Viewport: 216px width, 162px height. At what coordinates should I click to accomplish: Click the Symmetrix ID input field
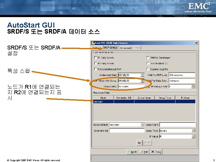point(127,130)
